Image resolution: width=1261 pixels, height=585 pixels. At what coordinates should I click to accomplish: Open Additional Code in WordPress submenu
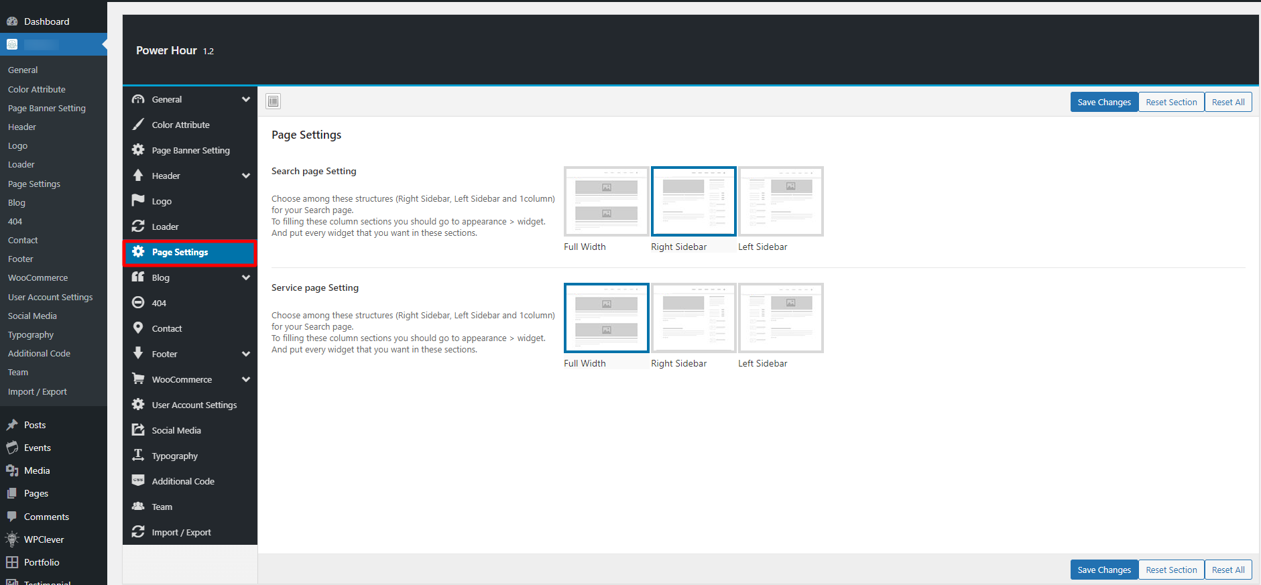click(x=39, y=353)
